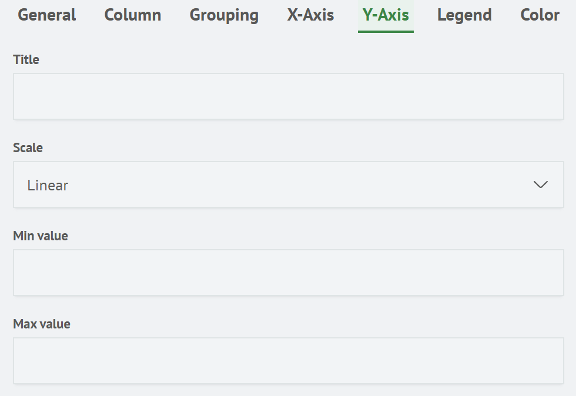
Task: Click the Title field label
Action: click(26, 59)
